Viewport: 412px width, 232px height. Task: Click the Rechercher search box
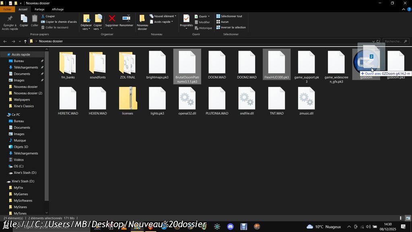tap(393, 41)
